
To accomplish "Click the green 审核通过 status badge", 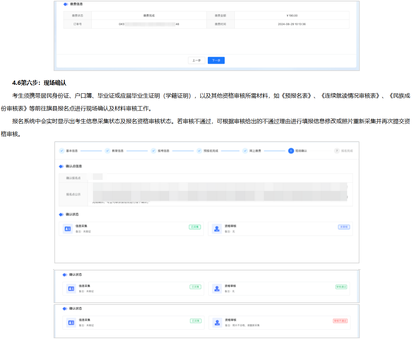I will (341, 287).
